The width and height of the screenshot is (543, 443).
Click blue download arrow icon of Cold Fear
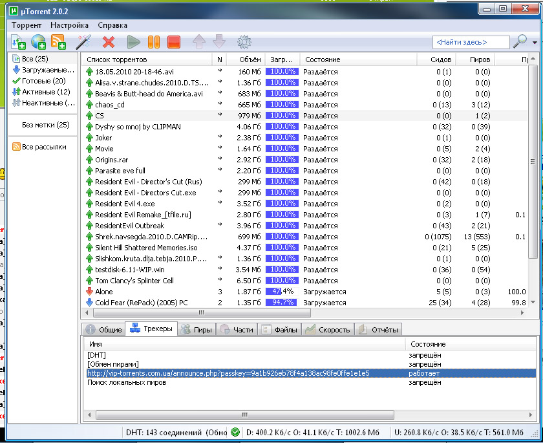pyautogui.click(x=89, y=303)
